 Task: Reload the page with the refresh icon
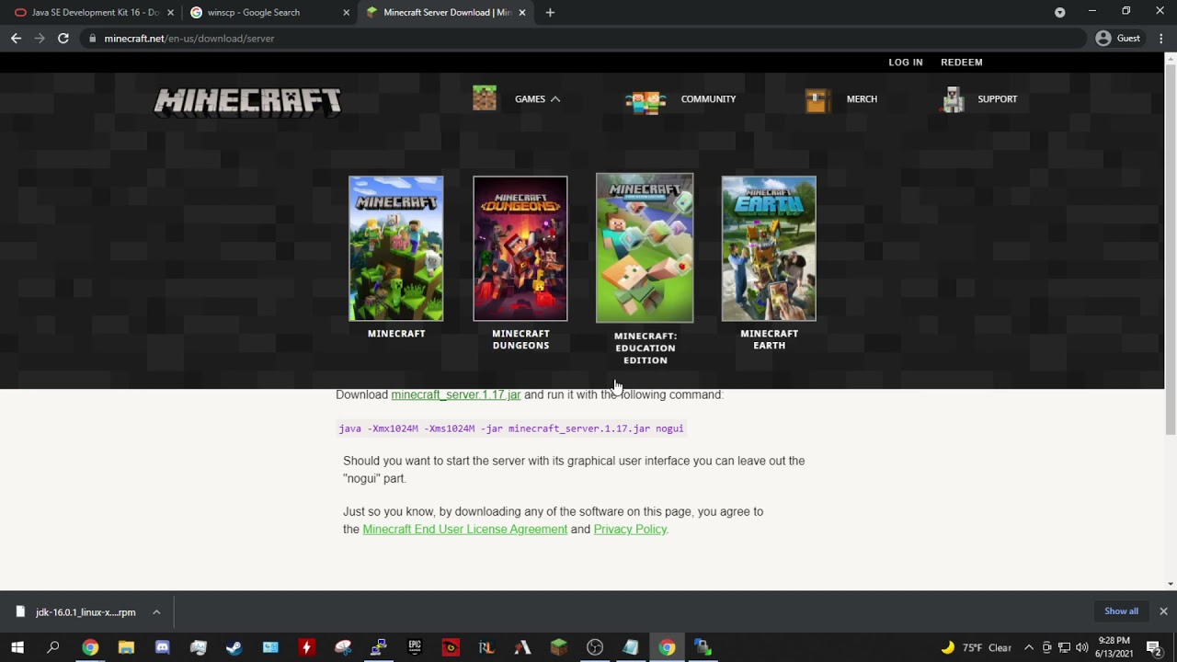[x=63, y=39]
